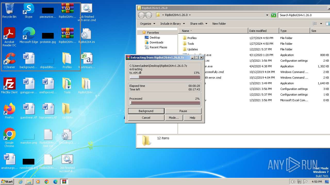330x185 pixels.
Task: Open Downloads in Favorites pane
Action: [156, 42]
